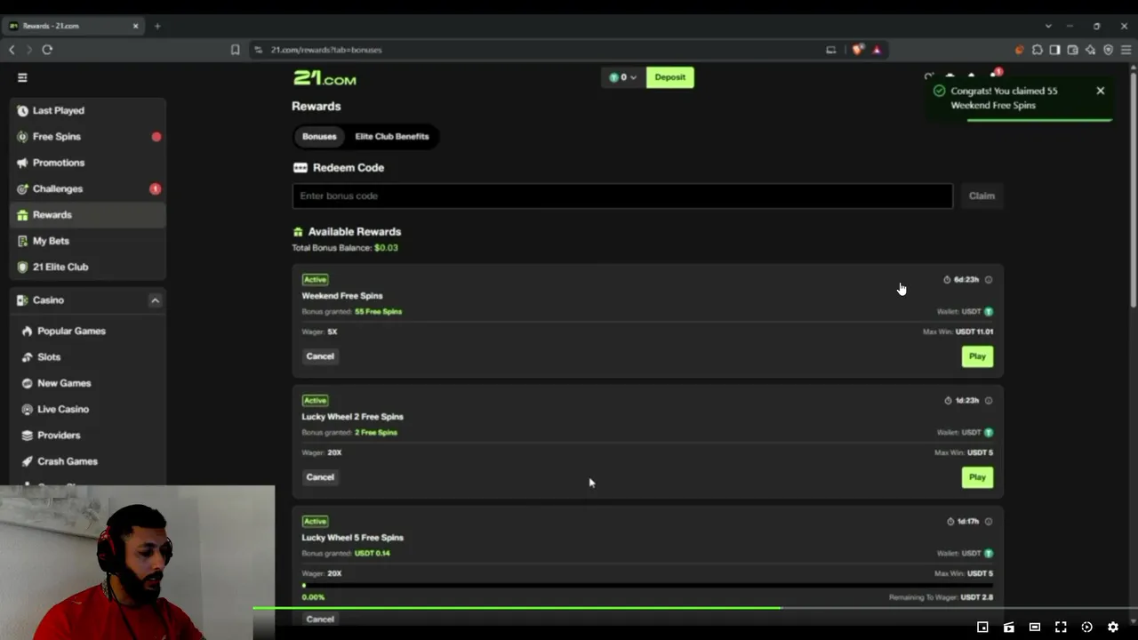Open Popular Games in the Casino section
Screen dimensions: 1138x640
pos(87,331)
